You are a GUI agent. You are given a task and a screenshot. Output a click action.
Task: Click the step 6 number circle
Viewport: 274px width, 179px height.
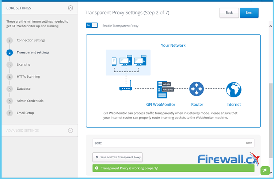(x=9, y=101)
